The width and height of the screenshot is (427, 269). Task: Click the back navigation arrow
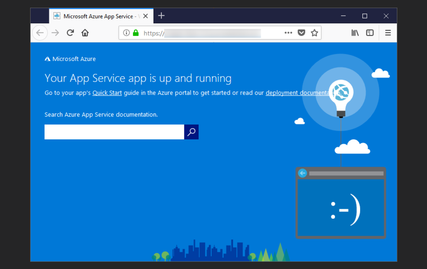tap(40, 32)
